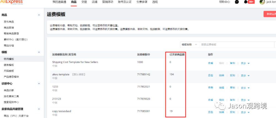Select the 商品 top navigation tab
Image resolution: width=276 pixels, height=118 pixels.
[74, 2]
